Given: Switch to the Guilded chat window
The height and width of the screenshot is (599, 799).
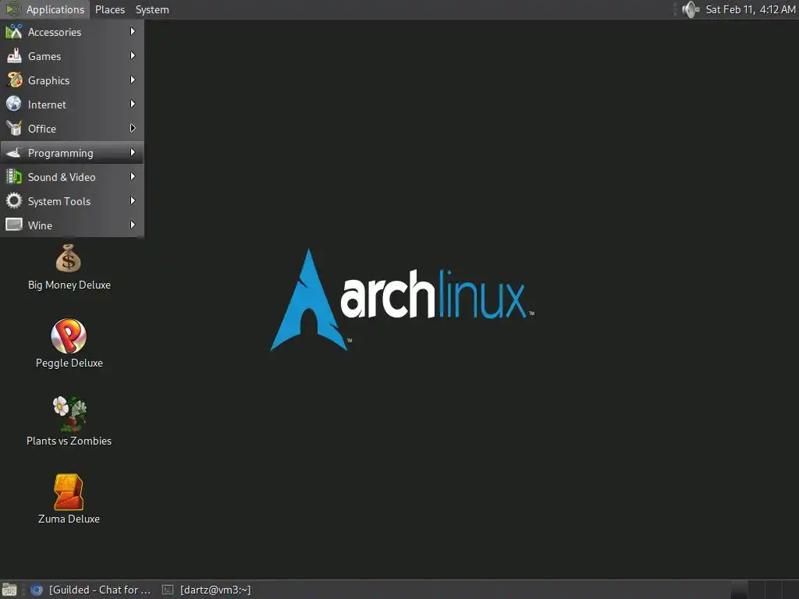Looking at the screenshot, I should point(91,590).
